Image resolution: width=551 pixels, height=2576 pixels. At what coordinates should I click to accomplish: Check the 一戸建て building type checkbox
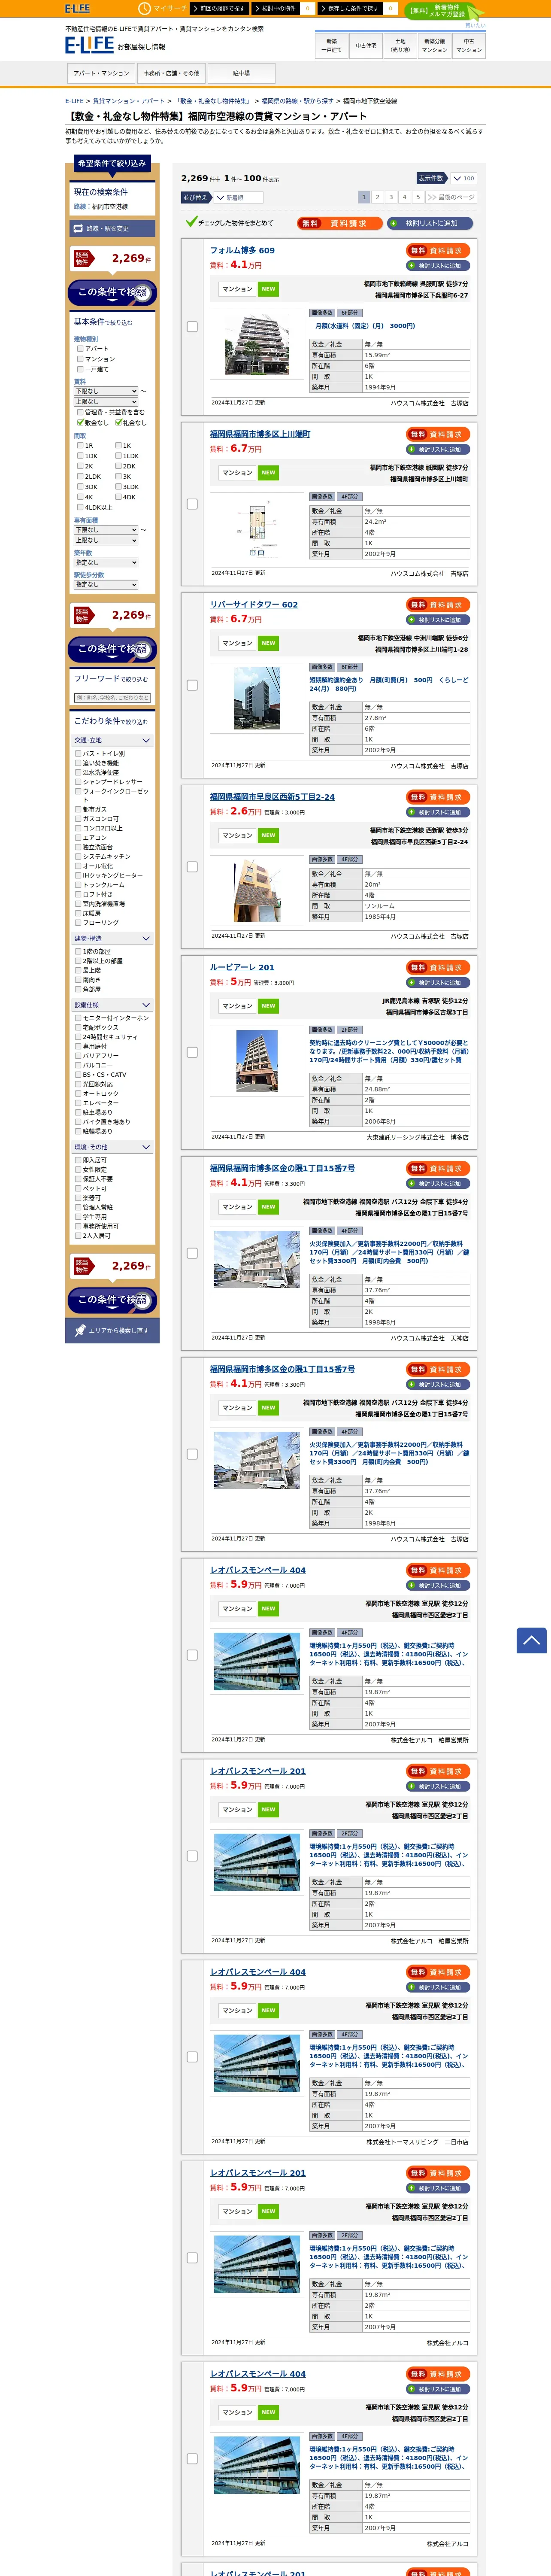[x=80, y=369]
